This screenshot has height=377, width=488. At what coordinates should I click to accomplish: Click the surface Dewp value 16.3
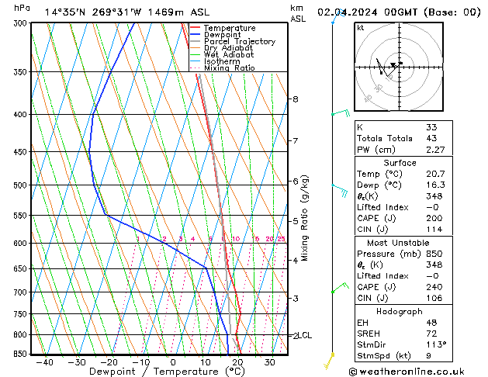coord(435,185)
